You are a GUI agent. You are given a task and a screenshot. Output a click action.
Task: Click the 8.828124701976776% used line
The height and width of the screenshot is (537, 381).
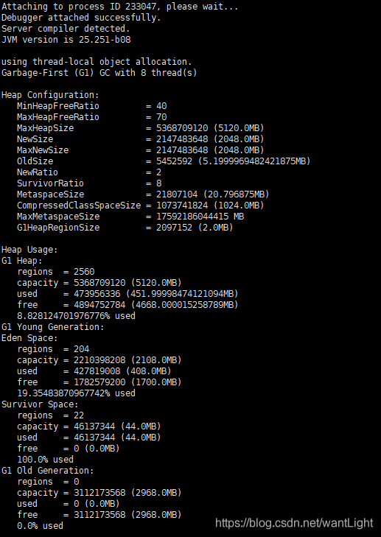click(x=76, y=316)
